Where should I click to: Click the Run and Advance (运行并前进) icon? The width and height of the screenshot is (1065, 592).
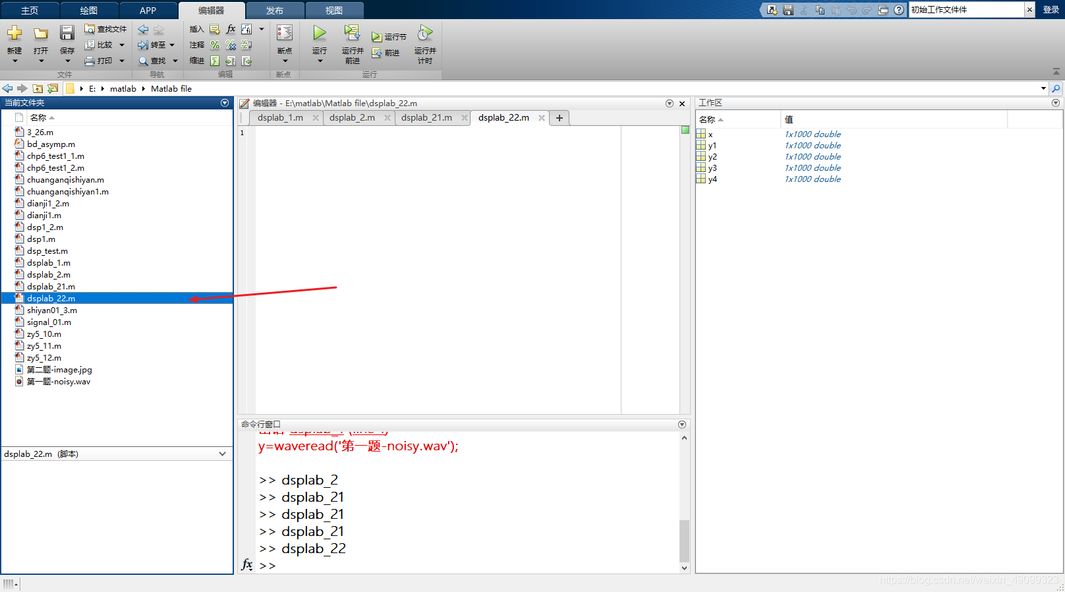(352, 33)
